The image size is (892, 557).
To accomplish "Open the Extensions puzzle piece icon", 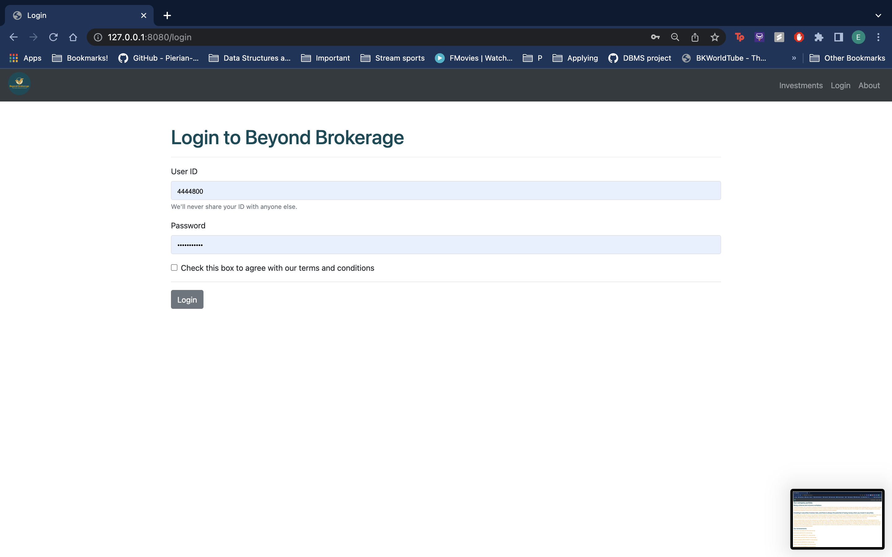I will pos(819,37).
